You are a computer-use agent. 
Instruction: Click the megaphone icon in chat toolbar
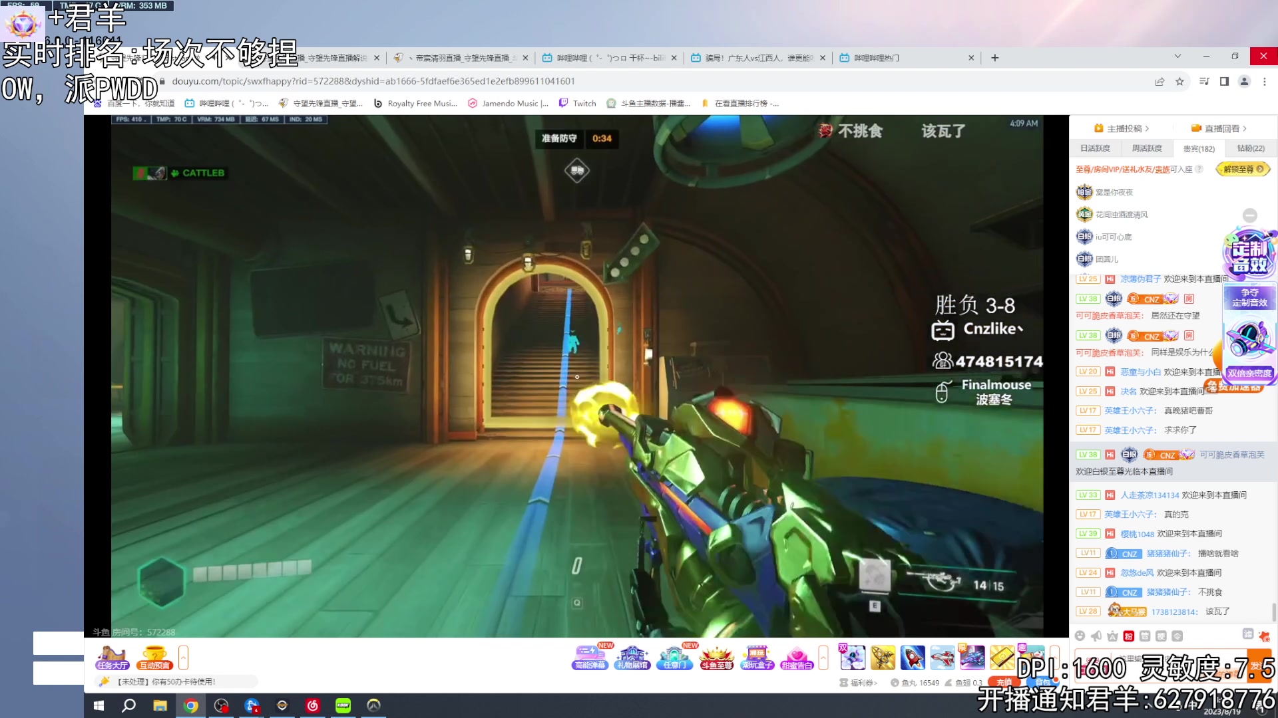pos(1096,636)
